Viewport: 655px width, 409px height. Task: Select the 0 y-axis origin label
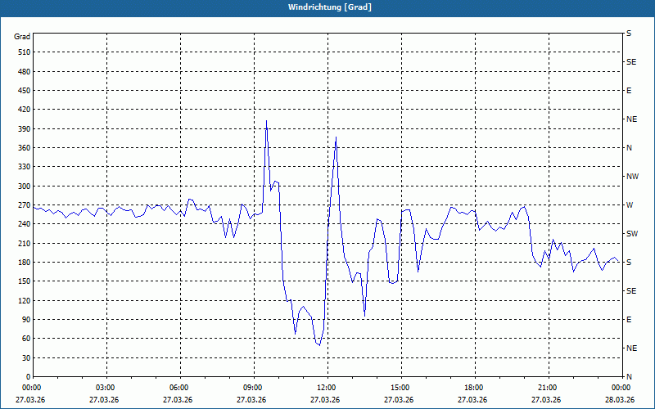tap(28, 377)
